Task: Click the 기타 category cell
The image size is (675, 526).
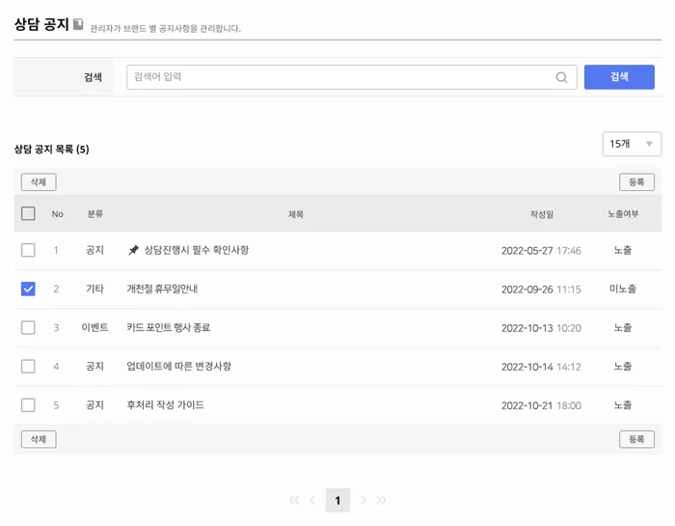Action: [94, 290]
